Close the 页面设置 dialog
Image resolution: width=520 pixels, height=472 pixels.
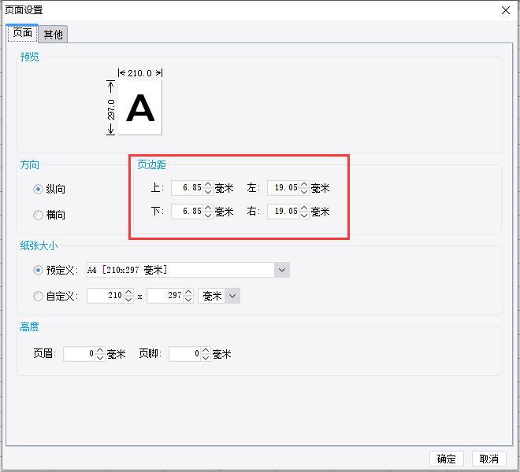click(x=505, y=10)
